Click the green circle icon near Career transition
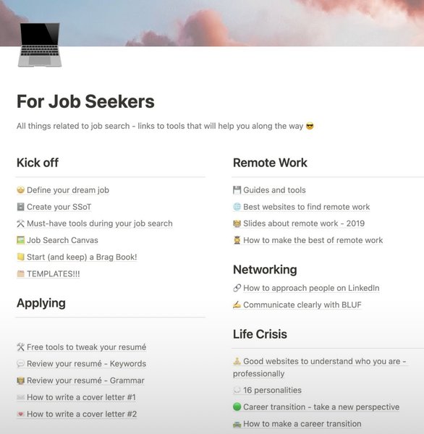 click(237, 407)
